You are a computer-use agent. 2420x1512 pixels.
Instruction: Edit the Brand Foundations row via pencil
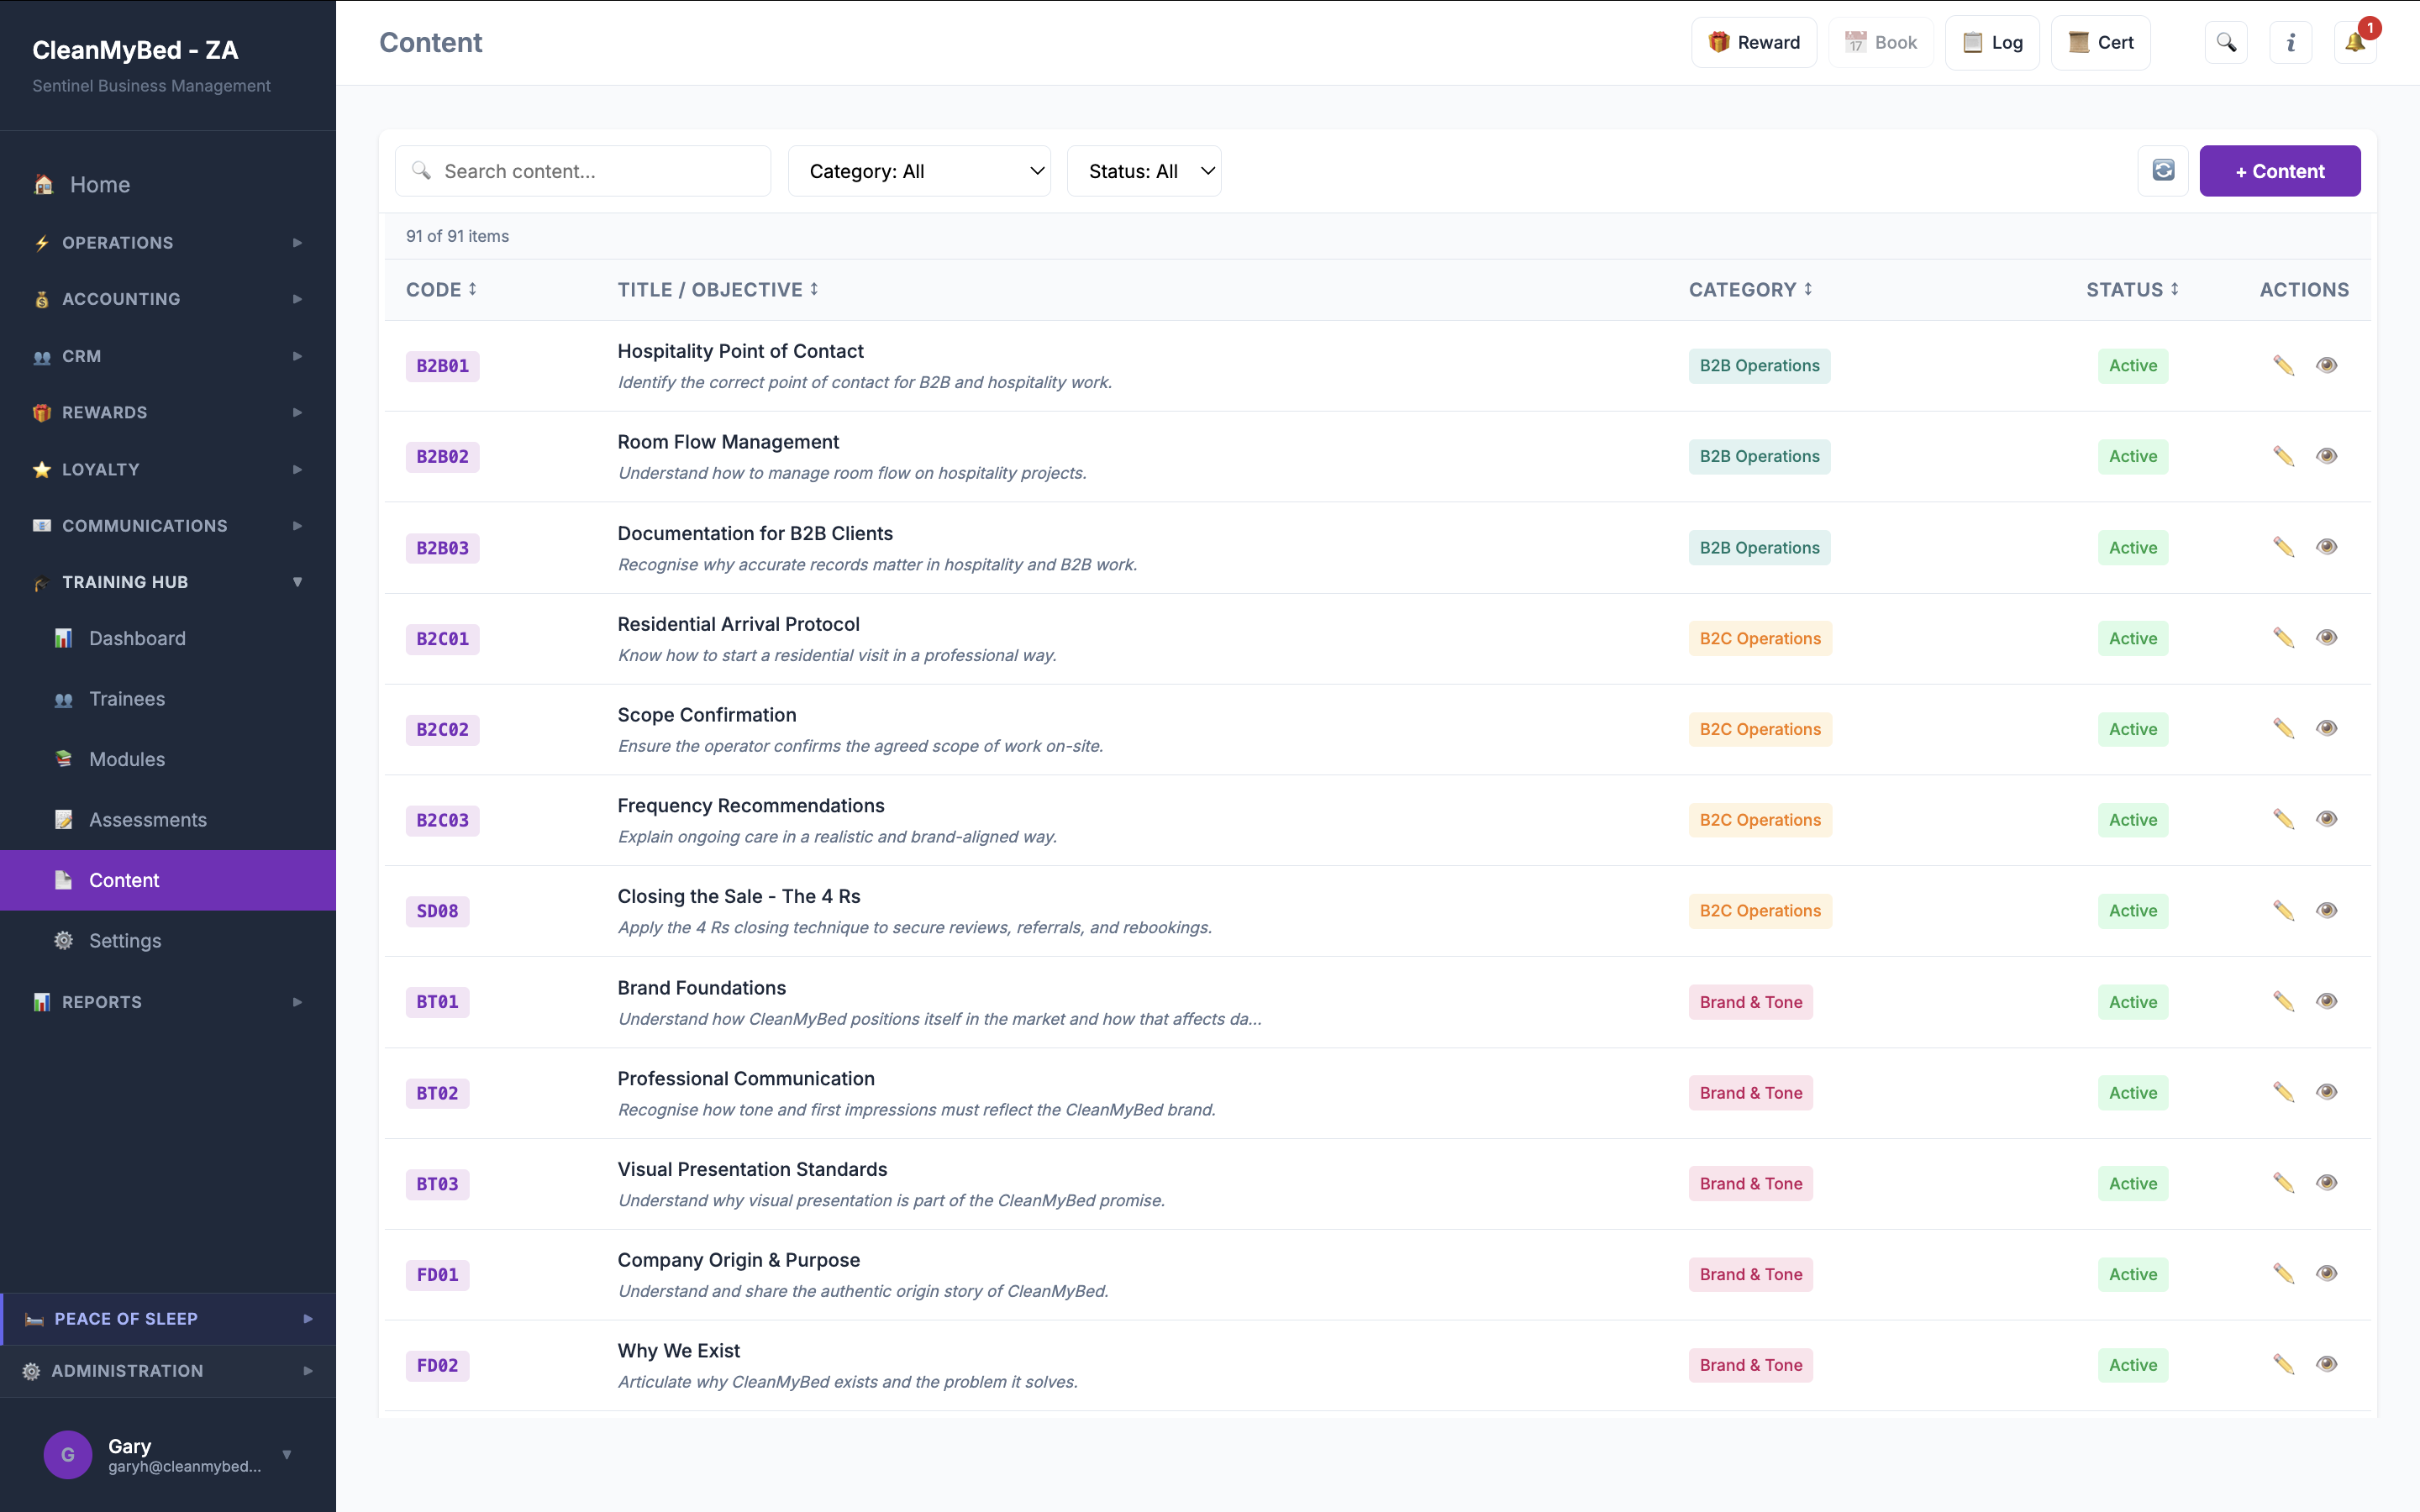2283,1001
